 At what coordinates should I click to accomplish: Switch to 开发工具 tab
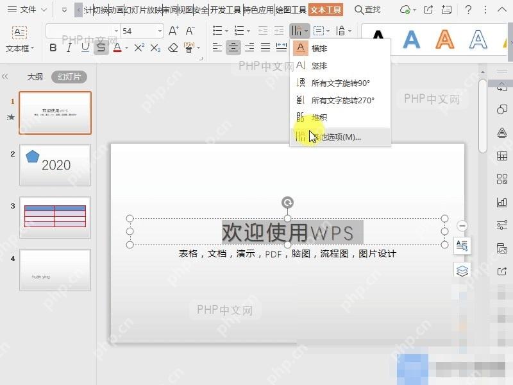pos(226,10)
